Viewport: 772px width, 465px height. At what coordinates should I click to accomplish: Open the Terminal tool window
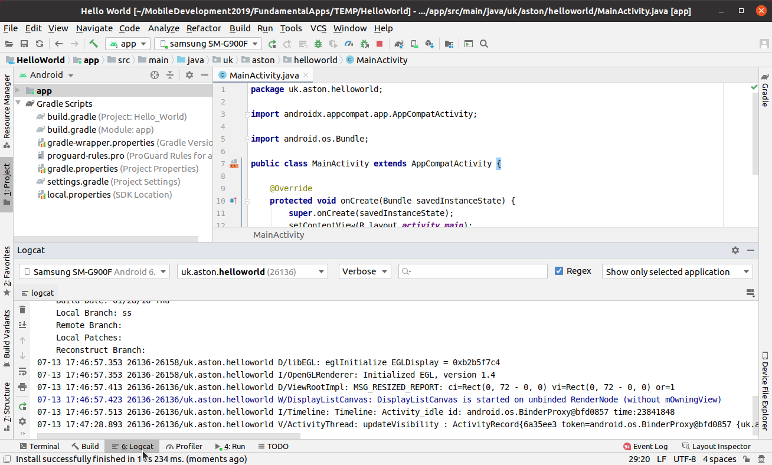(40, 447)
